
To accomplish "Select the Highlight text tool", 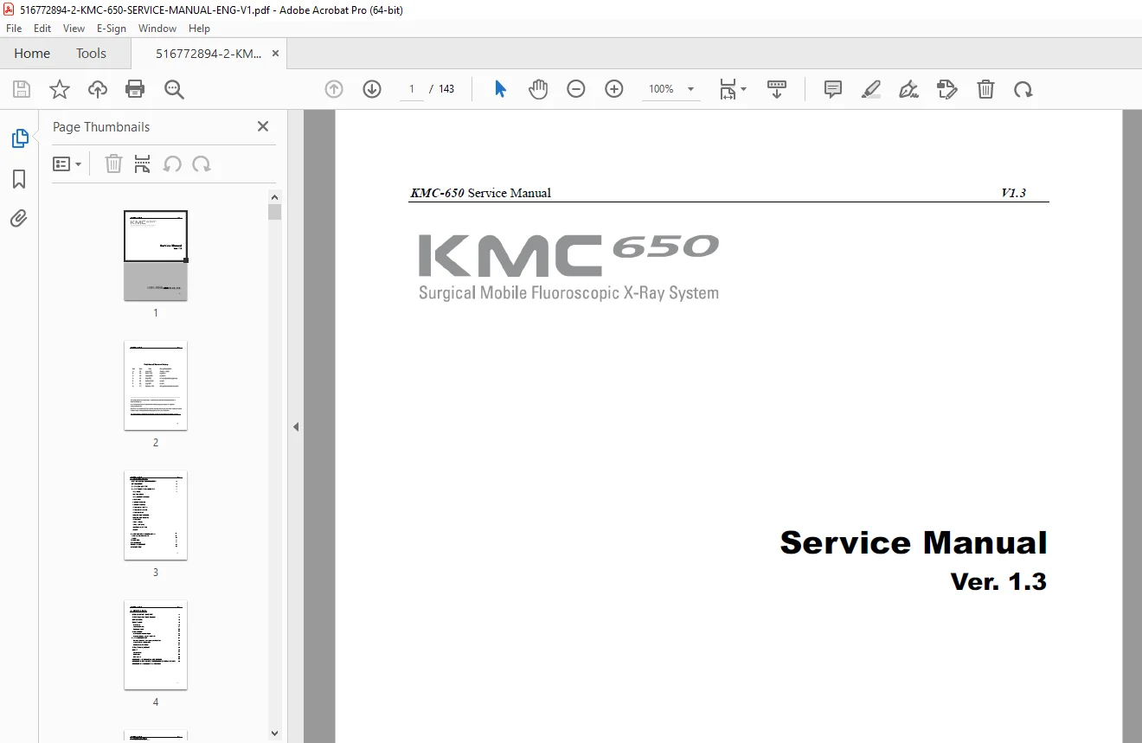I will (x=871, y=89).
